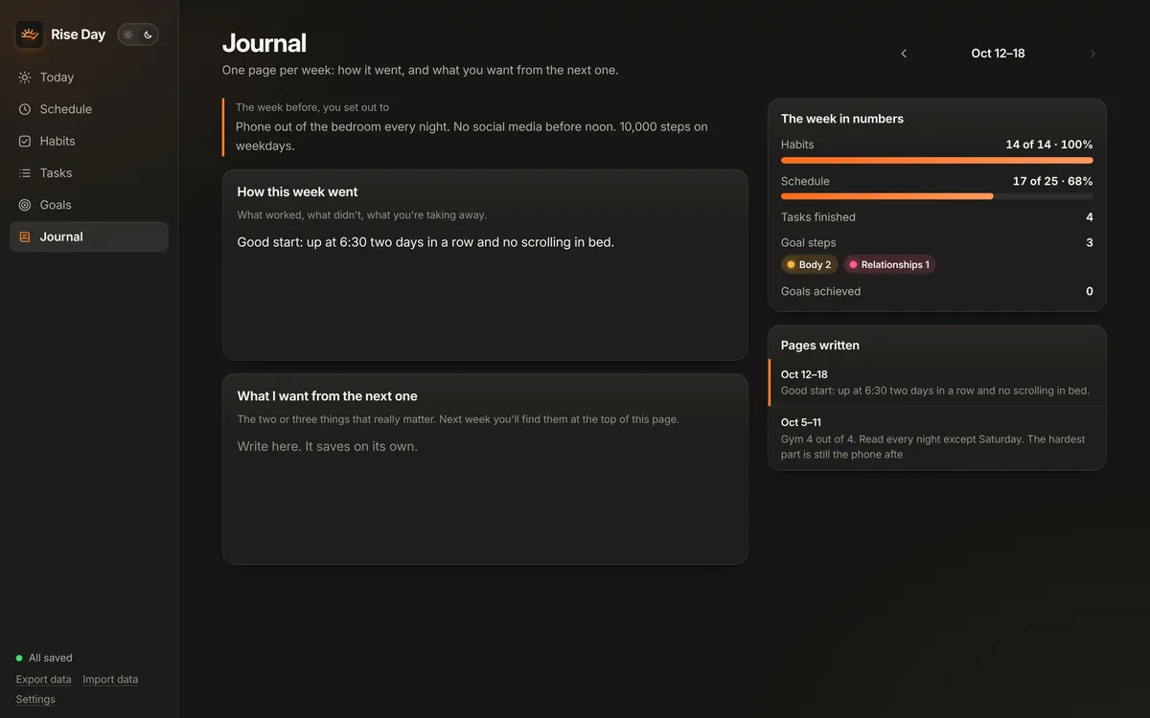1150x718 pixels.
Task: Open the Schedule page
Action: [x=89, y=109]
